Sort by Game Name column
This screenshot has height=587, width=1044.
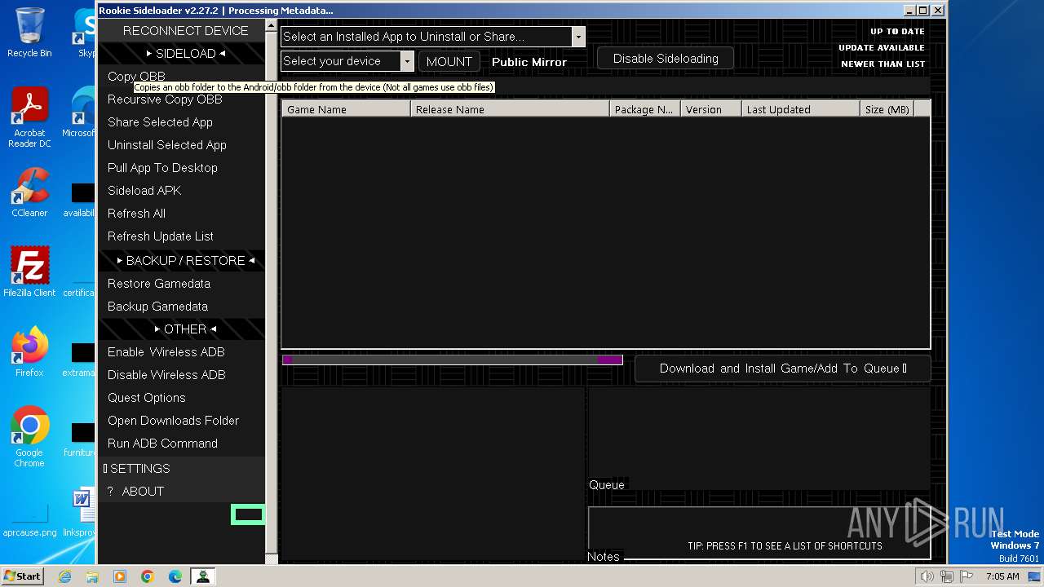(x=346, y=109)
